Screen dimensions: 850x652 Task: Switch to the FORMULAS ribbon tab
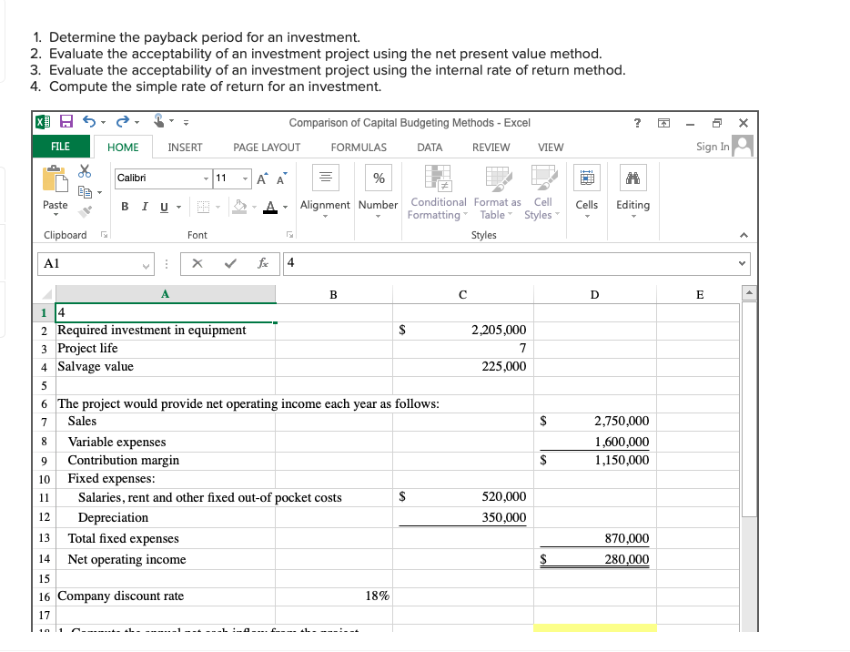click(x=359, y=147)
